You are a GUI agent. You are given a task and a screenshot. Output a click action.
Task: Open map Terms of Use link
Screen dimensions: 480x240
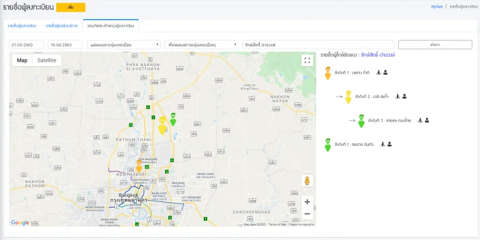[277, 224]
